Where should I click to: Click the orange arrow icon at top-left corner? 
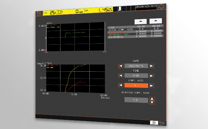tap(39, 13)
